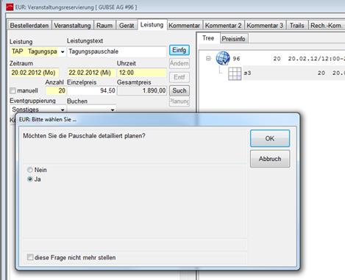Click the Uhrzeit field 12:00
The image size is (345, 280).
point(142,73)
